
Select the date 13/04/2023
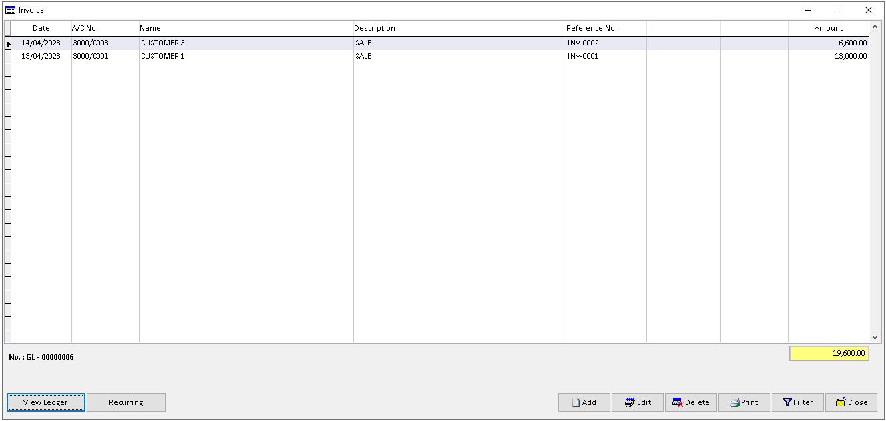click(x=41, y=56)
